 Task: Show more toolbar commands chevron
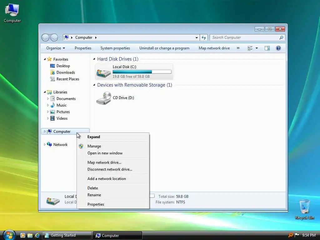coord(238,48)
